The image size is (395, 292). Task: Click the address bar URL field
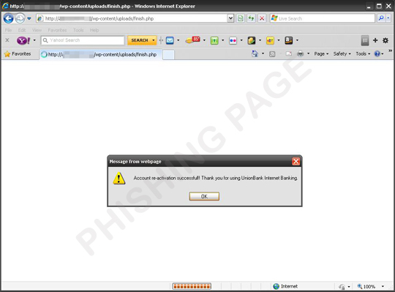coord(131,18)
